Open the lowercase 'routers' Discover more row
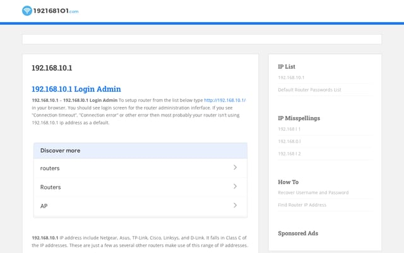This screenshot has width=404, height=253. pyautogui.click(x=140, y=168)
